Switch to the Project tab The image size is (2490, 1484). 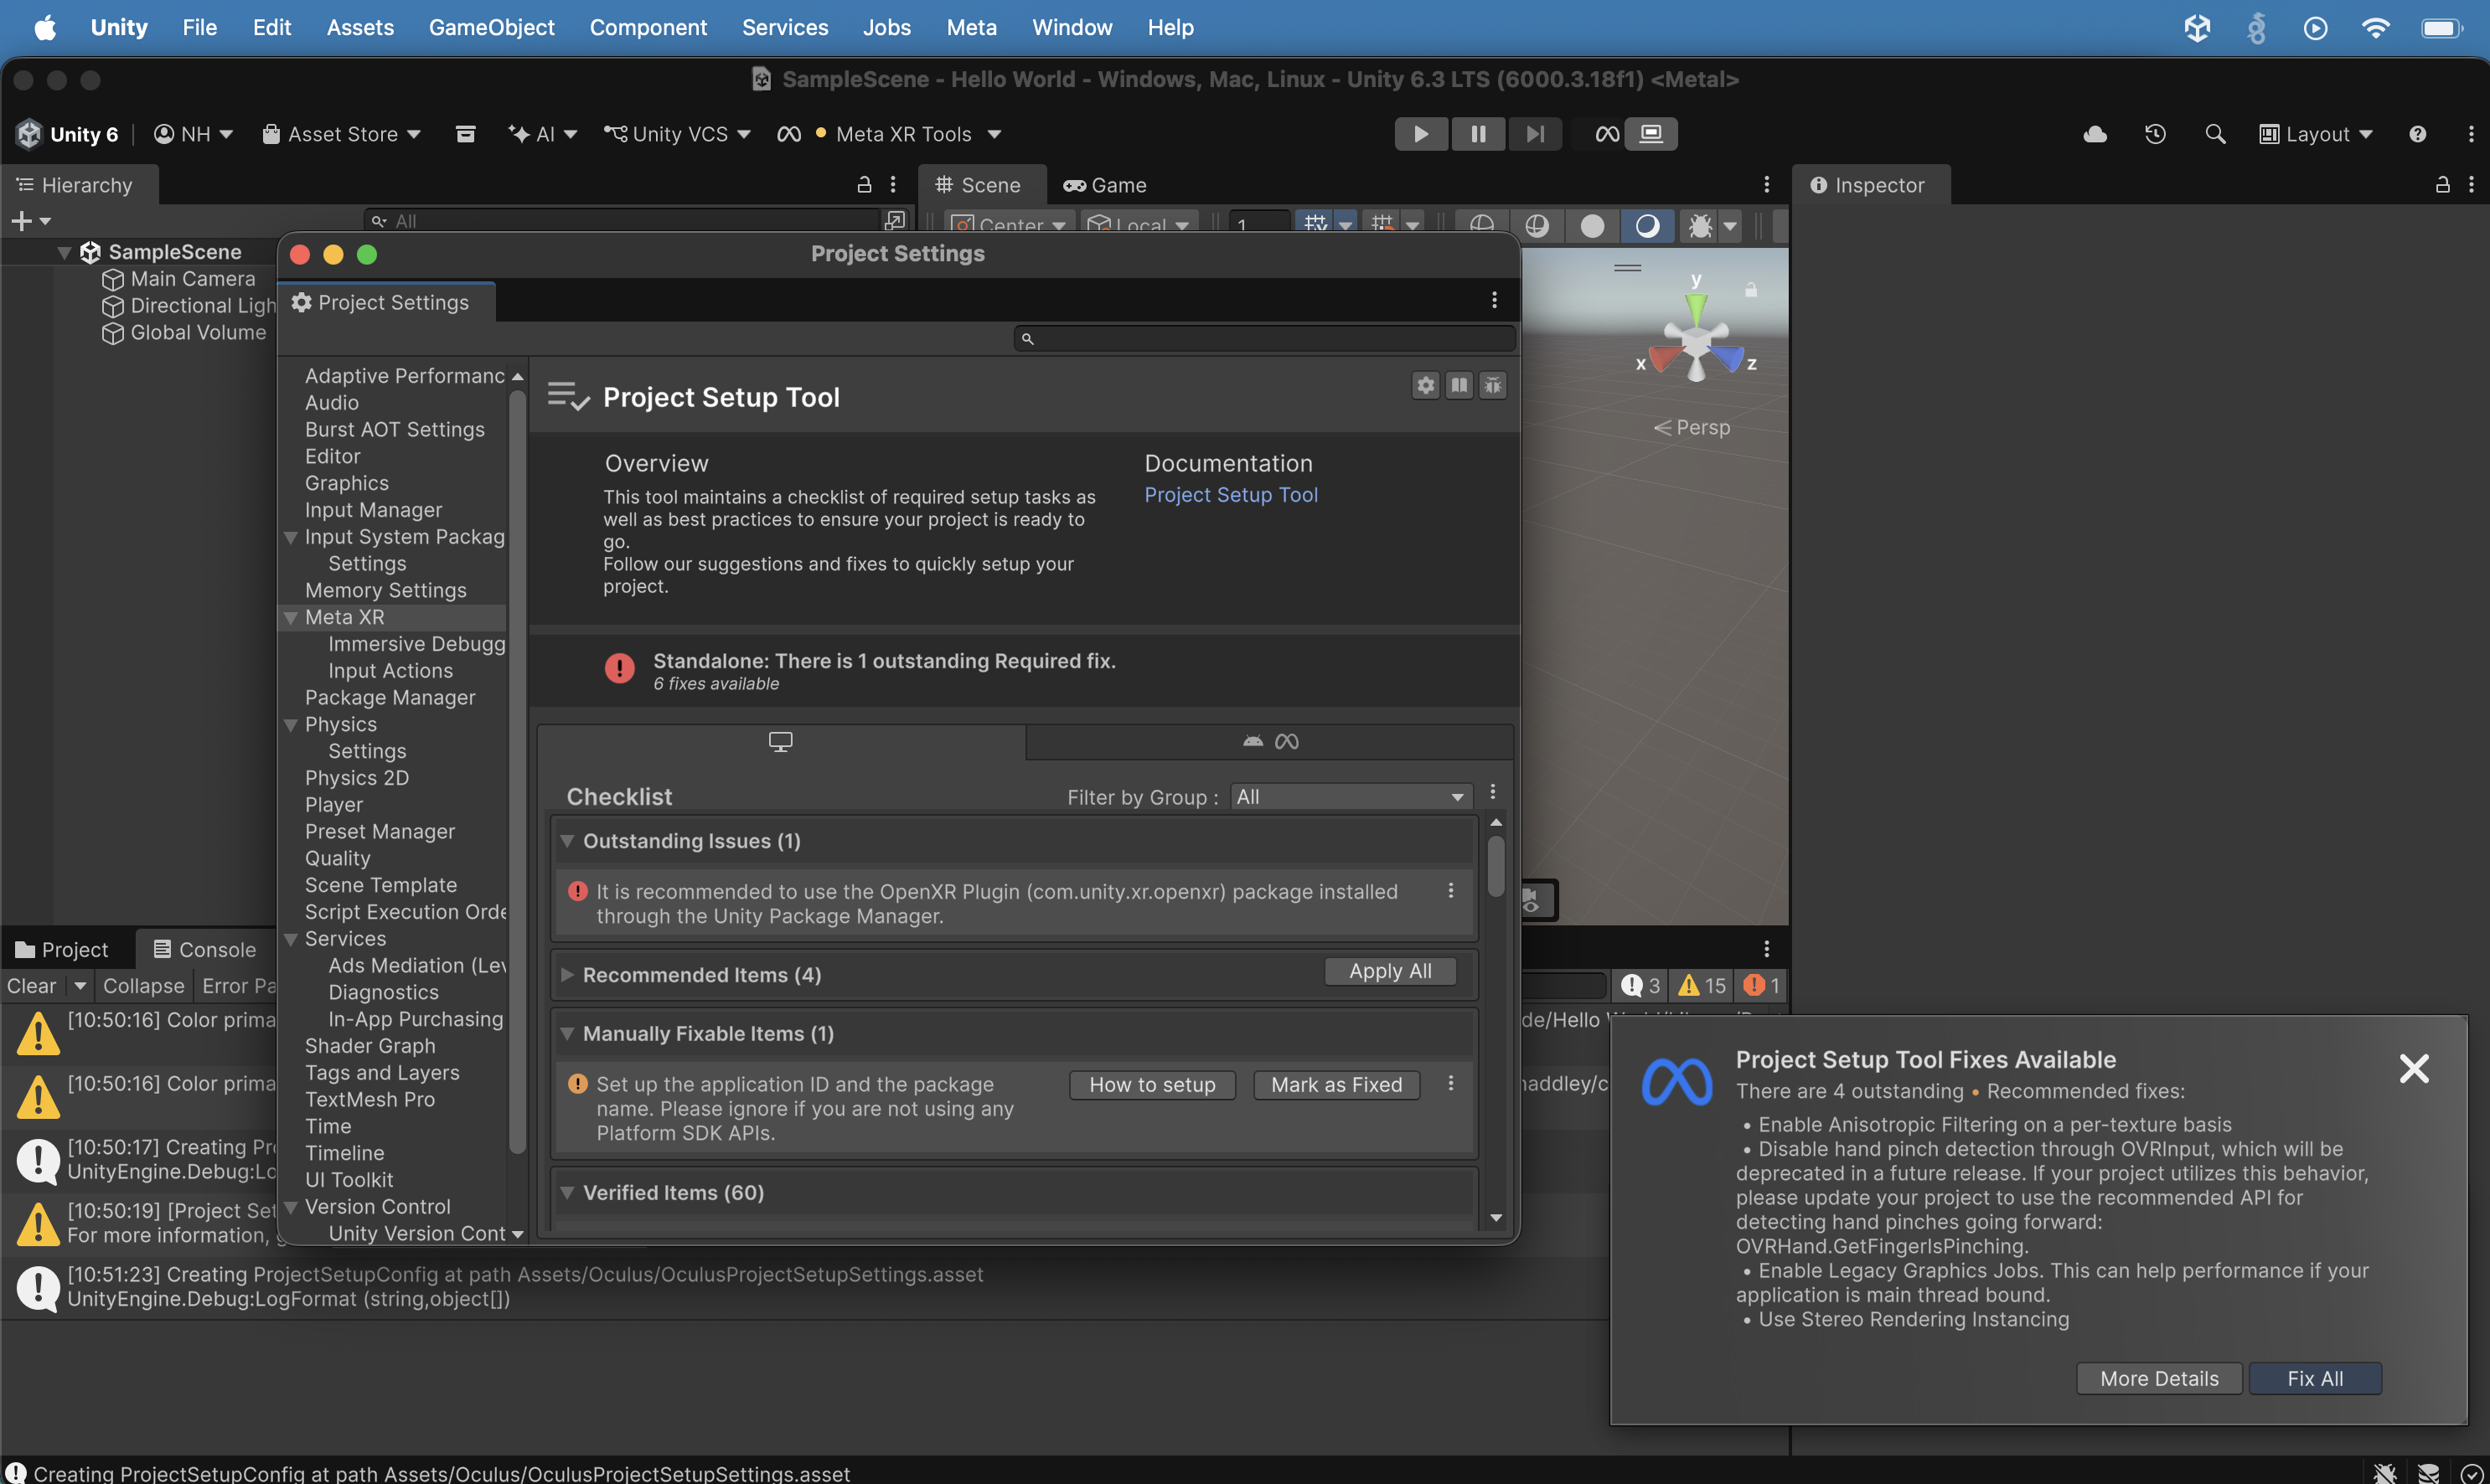point(62,949)
